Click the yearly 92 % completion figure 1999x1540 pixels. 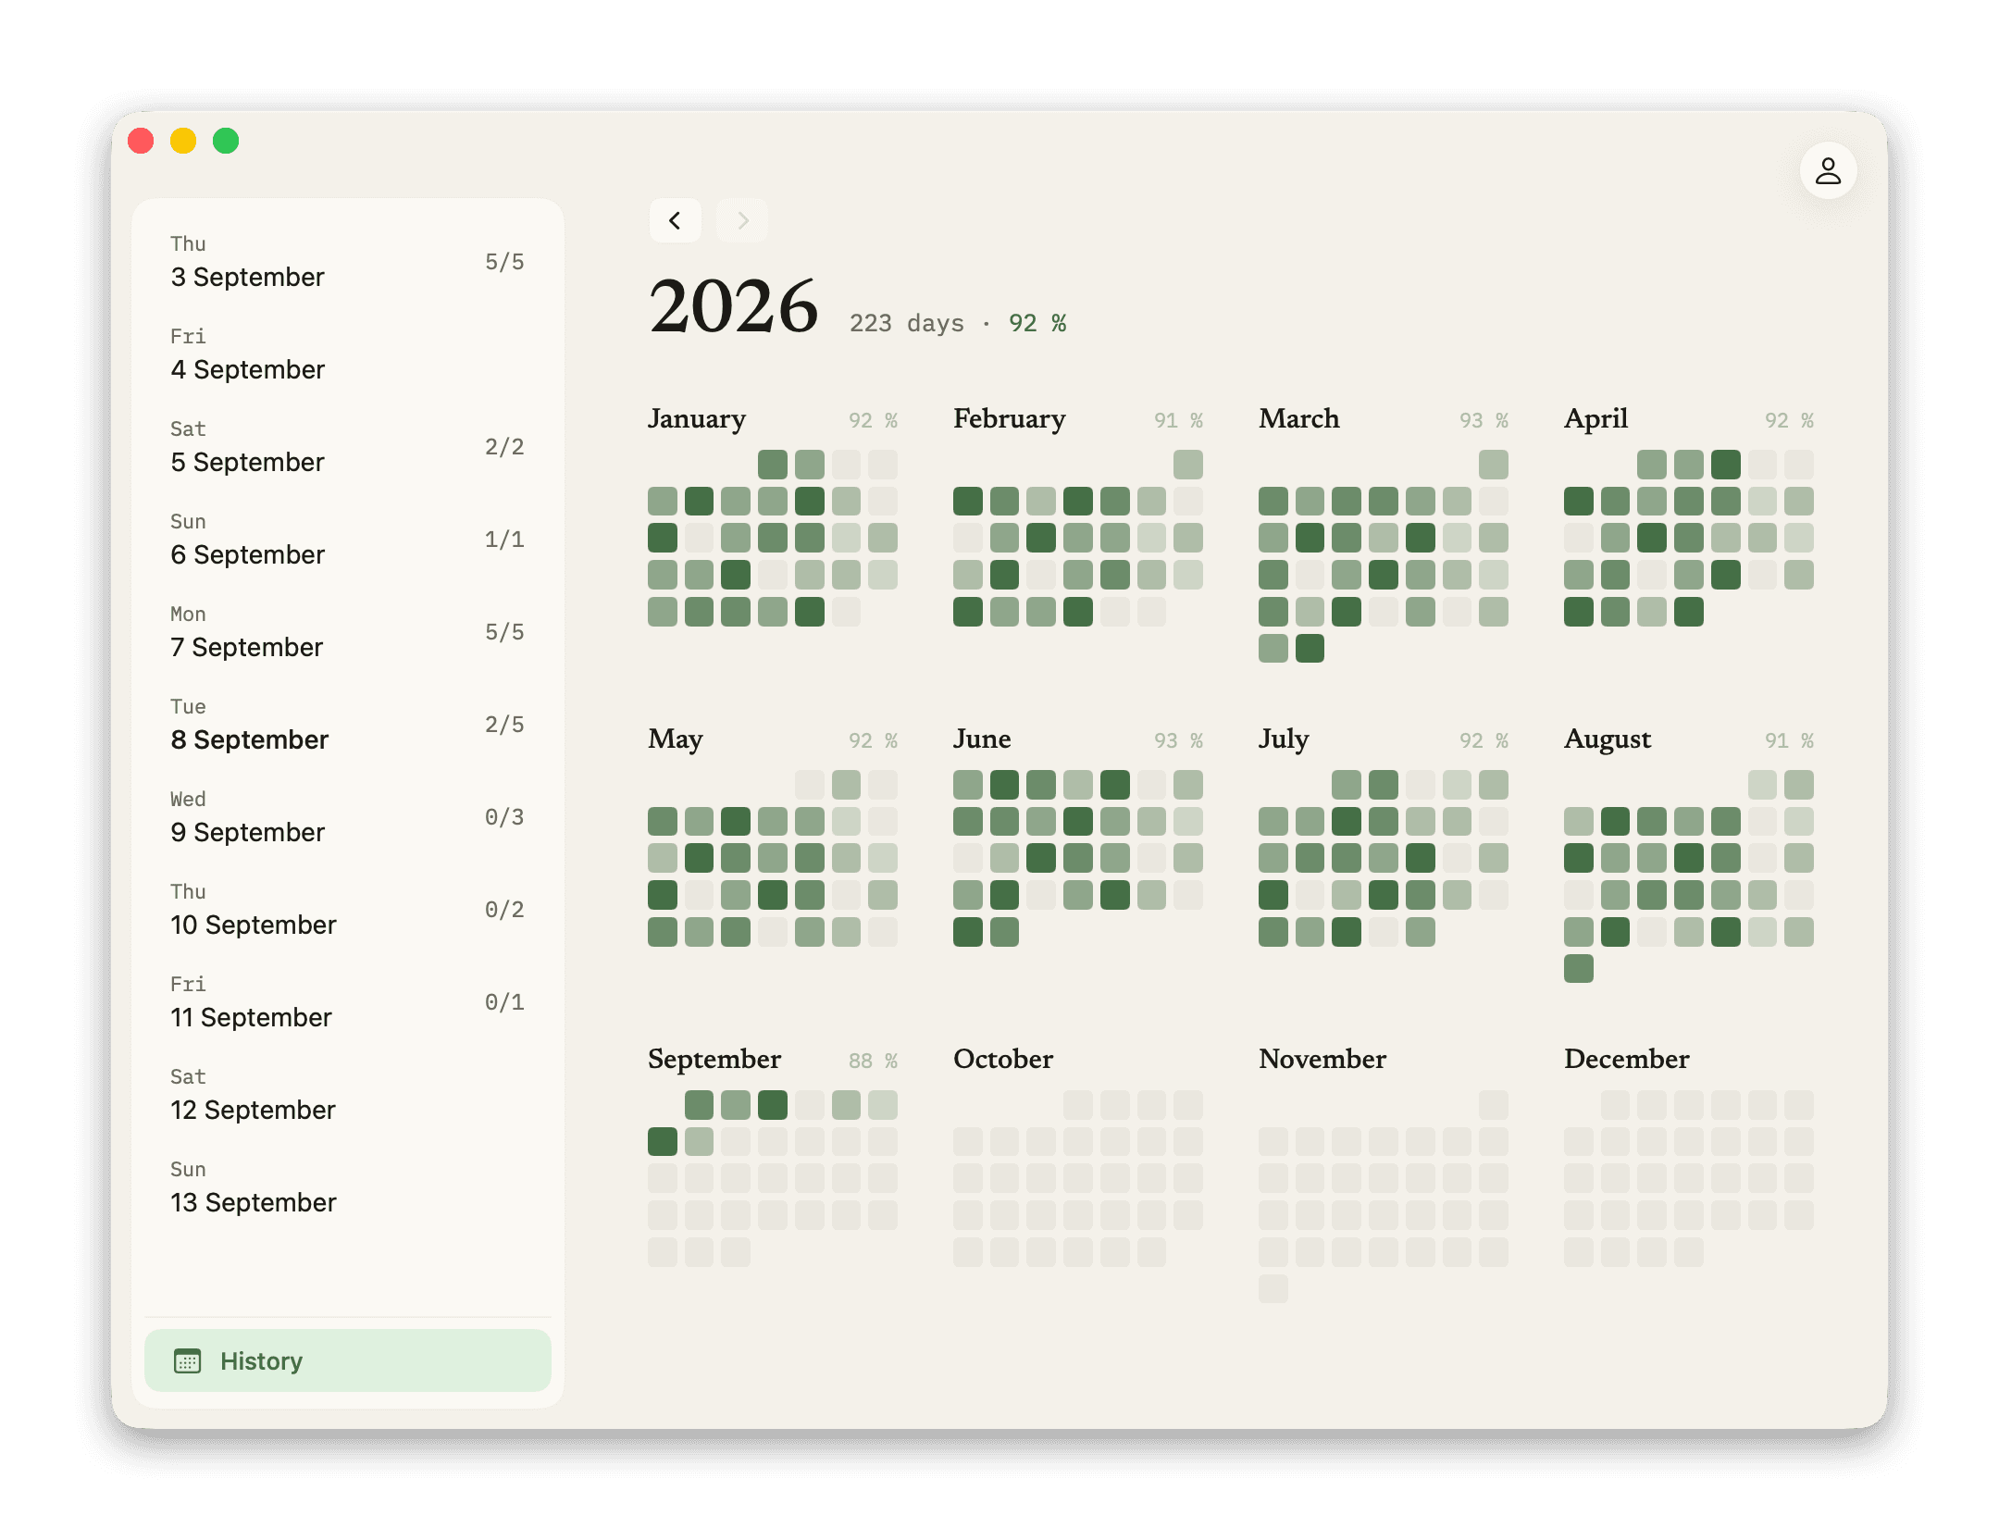1037,323
